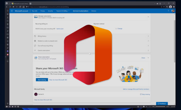
Task: Open Tasks checkmark panel in sidebar
Action: tap(8, 41)
